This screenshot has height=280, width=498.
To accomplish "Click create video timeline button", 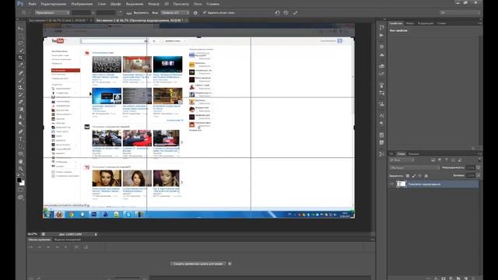I will (x=198, y=264).
